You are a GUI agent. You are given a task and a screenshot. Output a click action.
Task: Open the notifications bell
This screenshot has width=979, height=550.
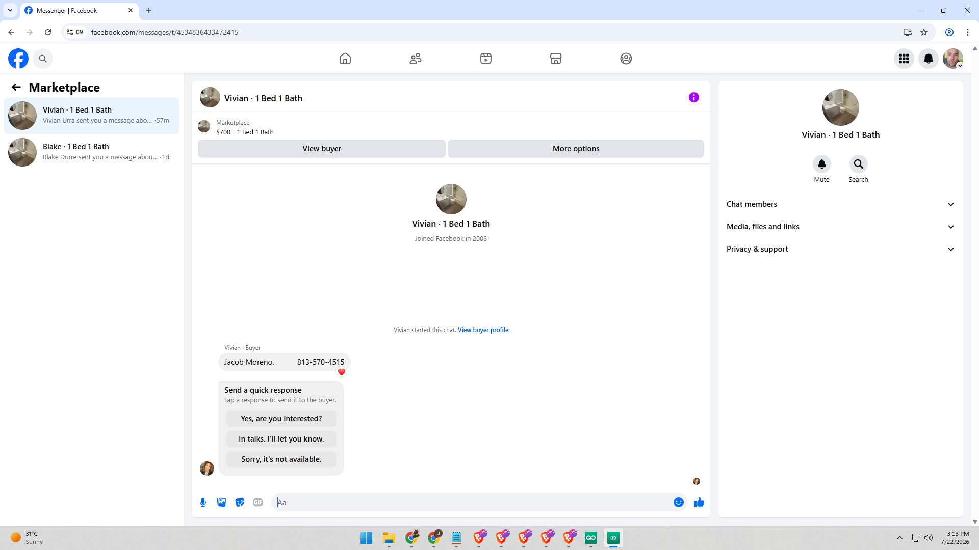[x=929, y=59]
